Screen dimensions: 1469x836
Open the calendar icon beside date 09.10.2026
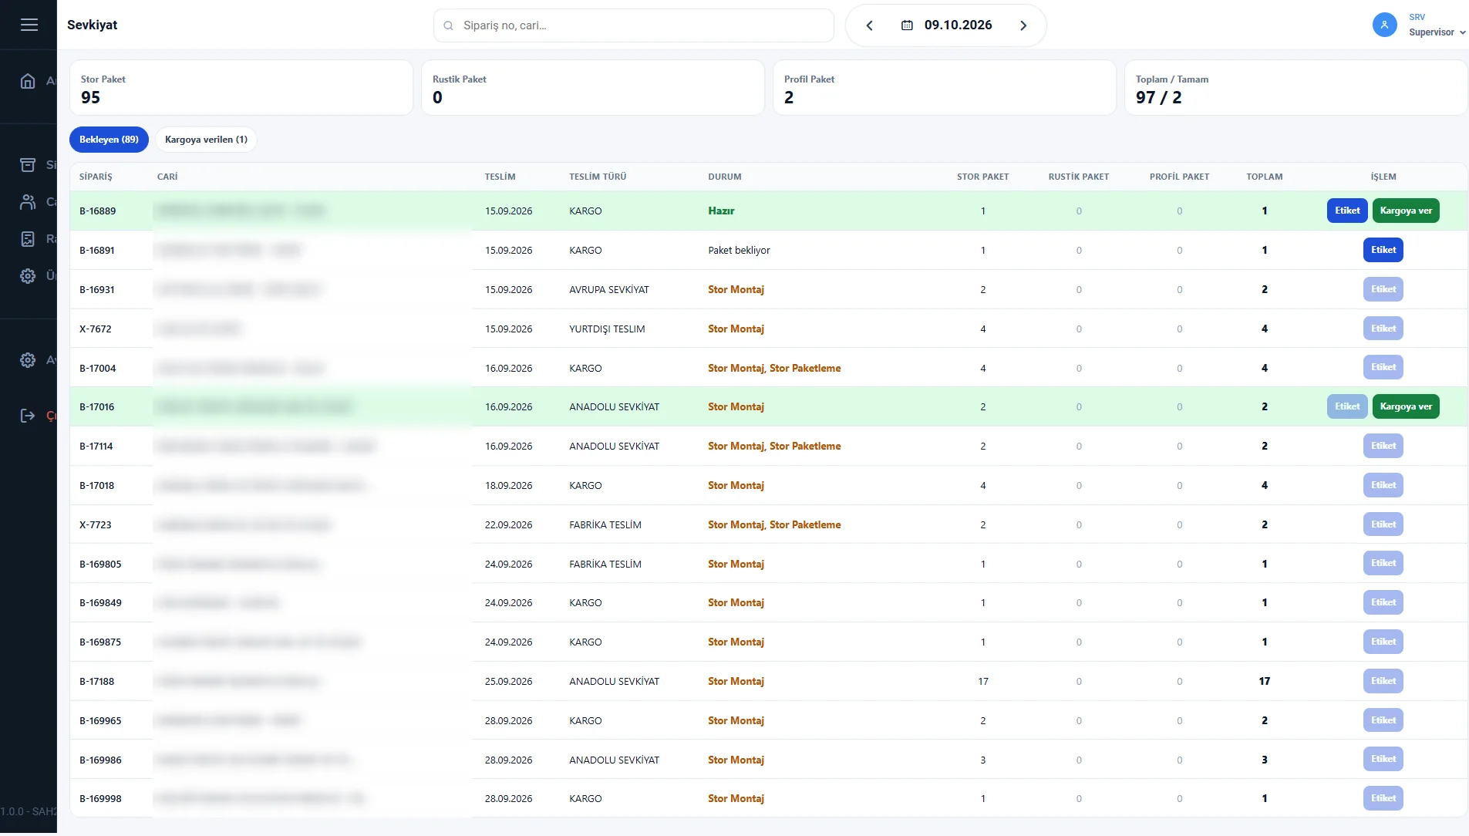tap(907, 25)
